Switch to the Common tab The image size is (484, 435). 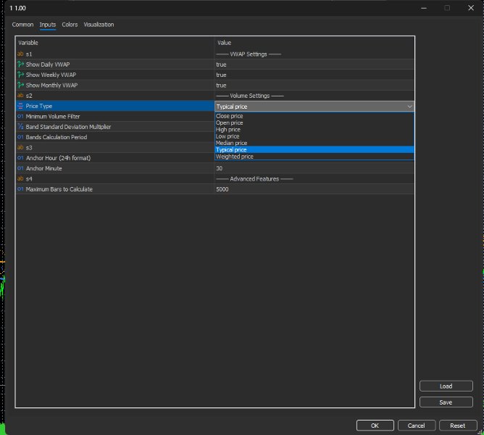[x=22, y=25]
